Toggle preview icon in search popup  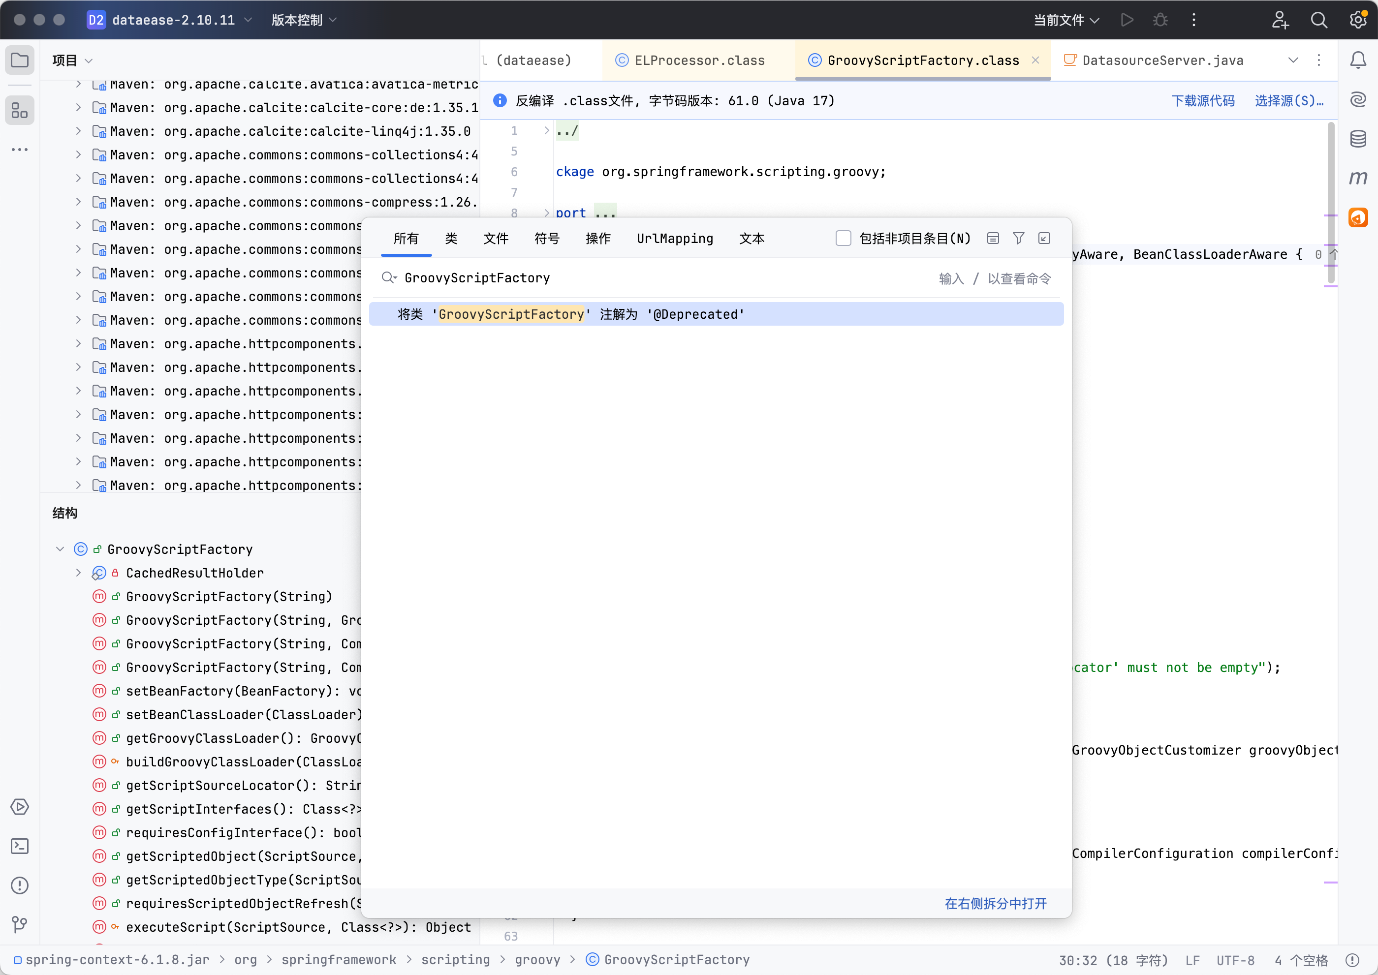(x=993, y=239)
